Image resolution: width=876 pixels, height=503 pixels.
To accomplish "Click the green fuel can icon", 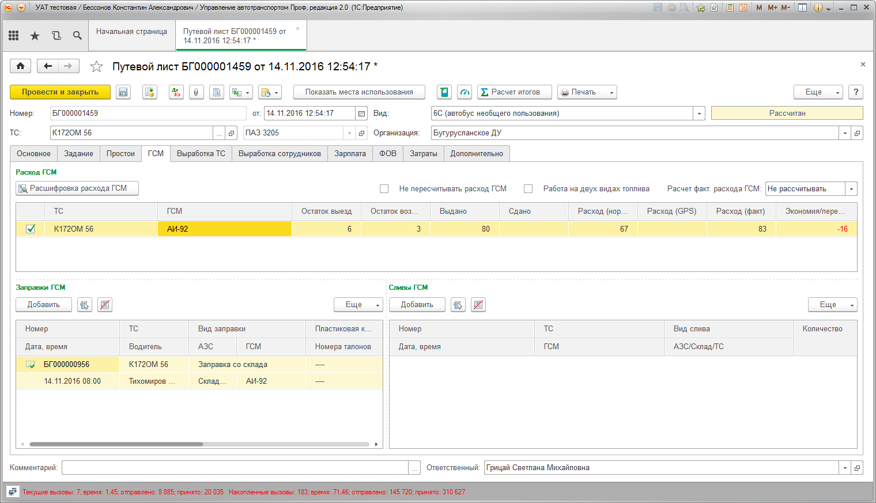I will point(444,92).
